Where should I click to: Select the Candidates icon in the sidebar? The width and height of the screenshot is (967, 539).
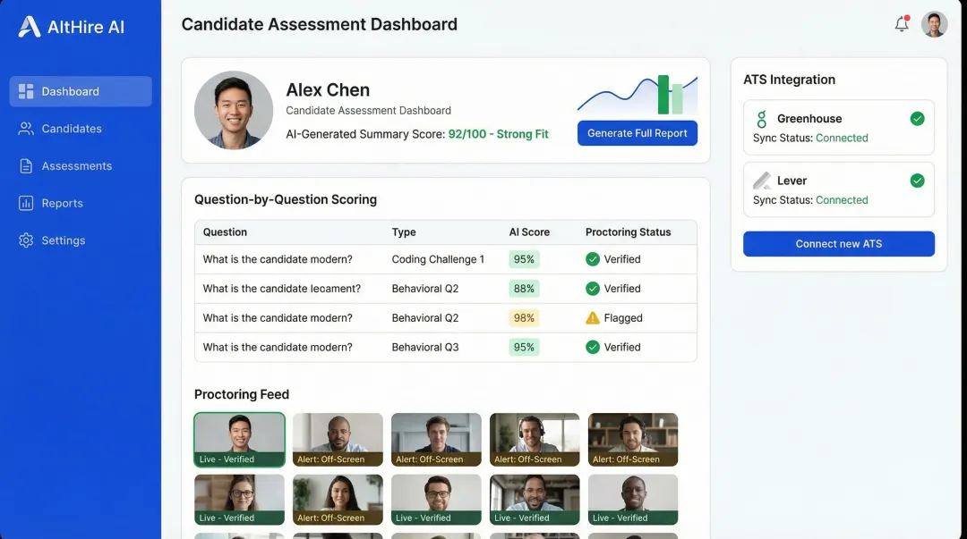coord(28,128)
